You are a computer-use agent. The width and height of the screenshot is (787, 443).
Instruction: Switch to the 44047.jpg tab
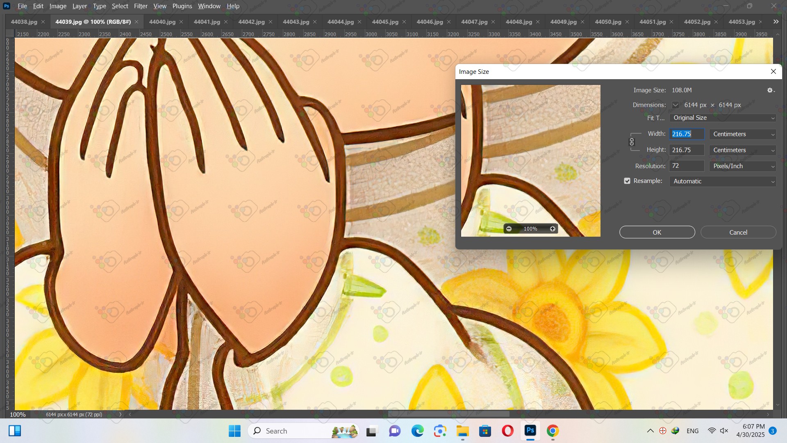coord(474,22)
